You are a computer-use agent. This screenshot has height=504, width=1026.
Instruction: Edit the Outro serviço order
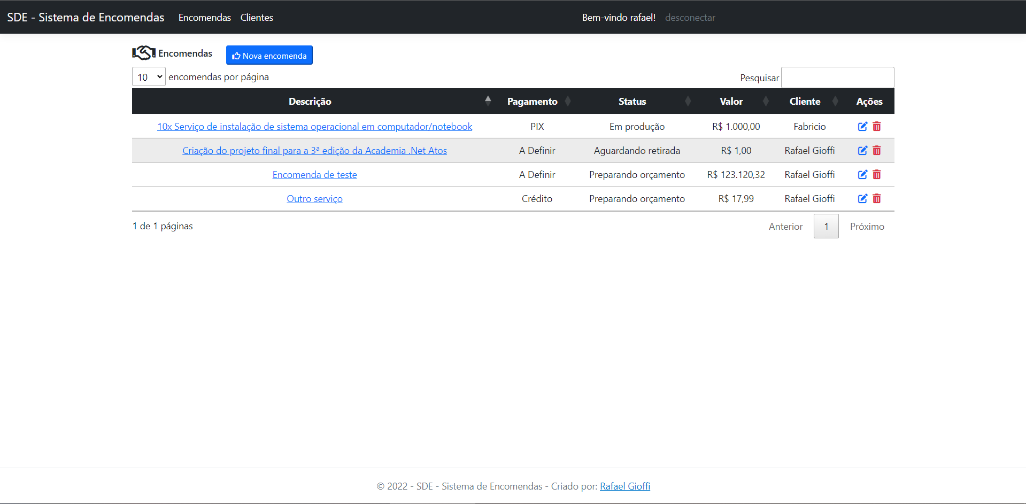(862, 198)
